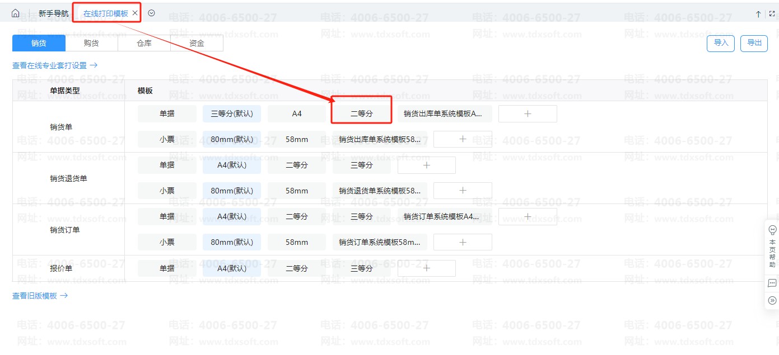Add new template in 销货单 小票 row
This screenshot has width=779, height=355.
(x=463, y=139)
